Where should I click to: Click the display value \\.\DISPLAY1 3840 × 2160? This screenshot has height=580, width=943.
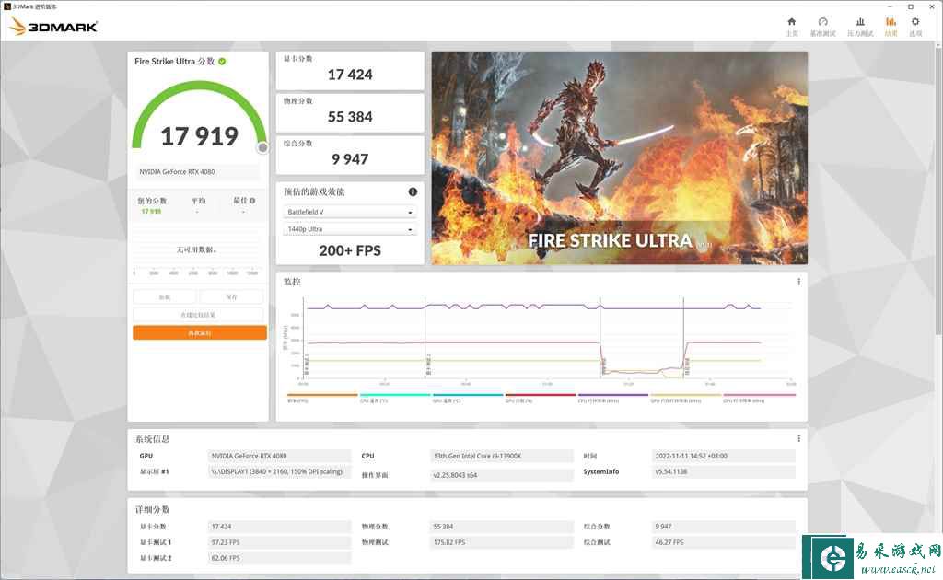[x=279, y=471]
